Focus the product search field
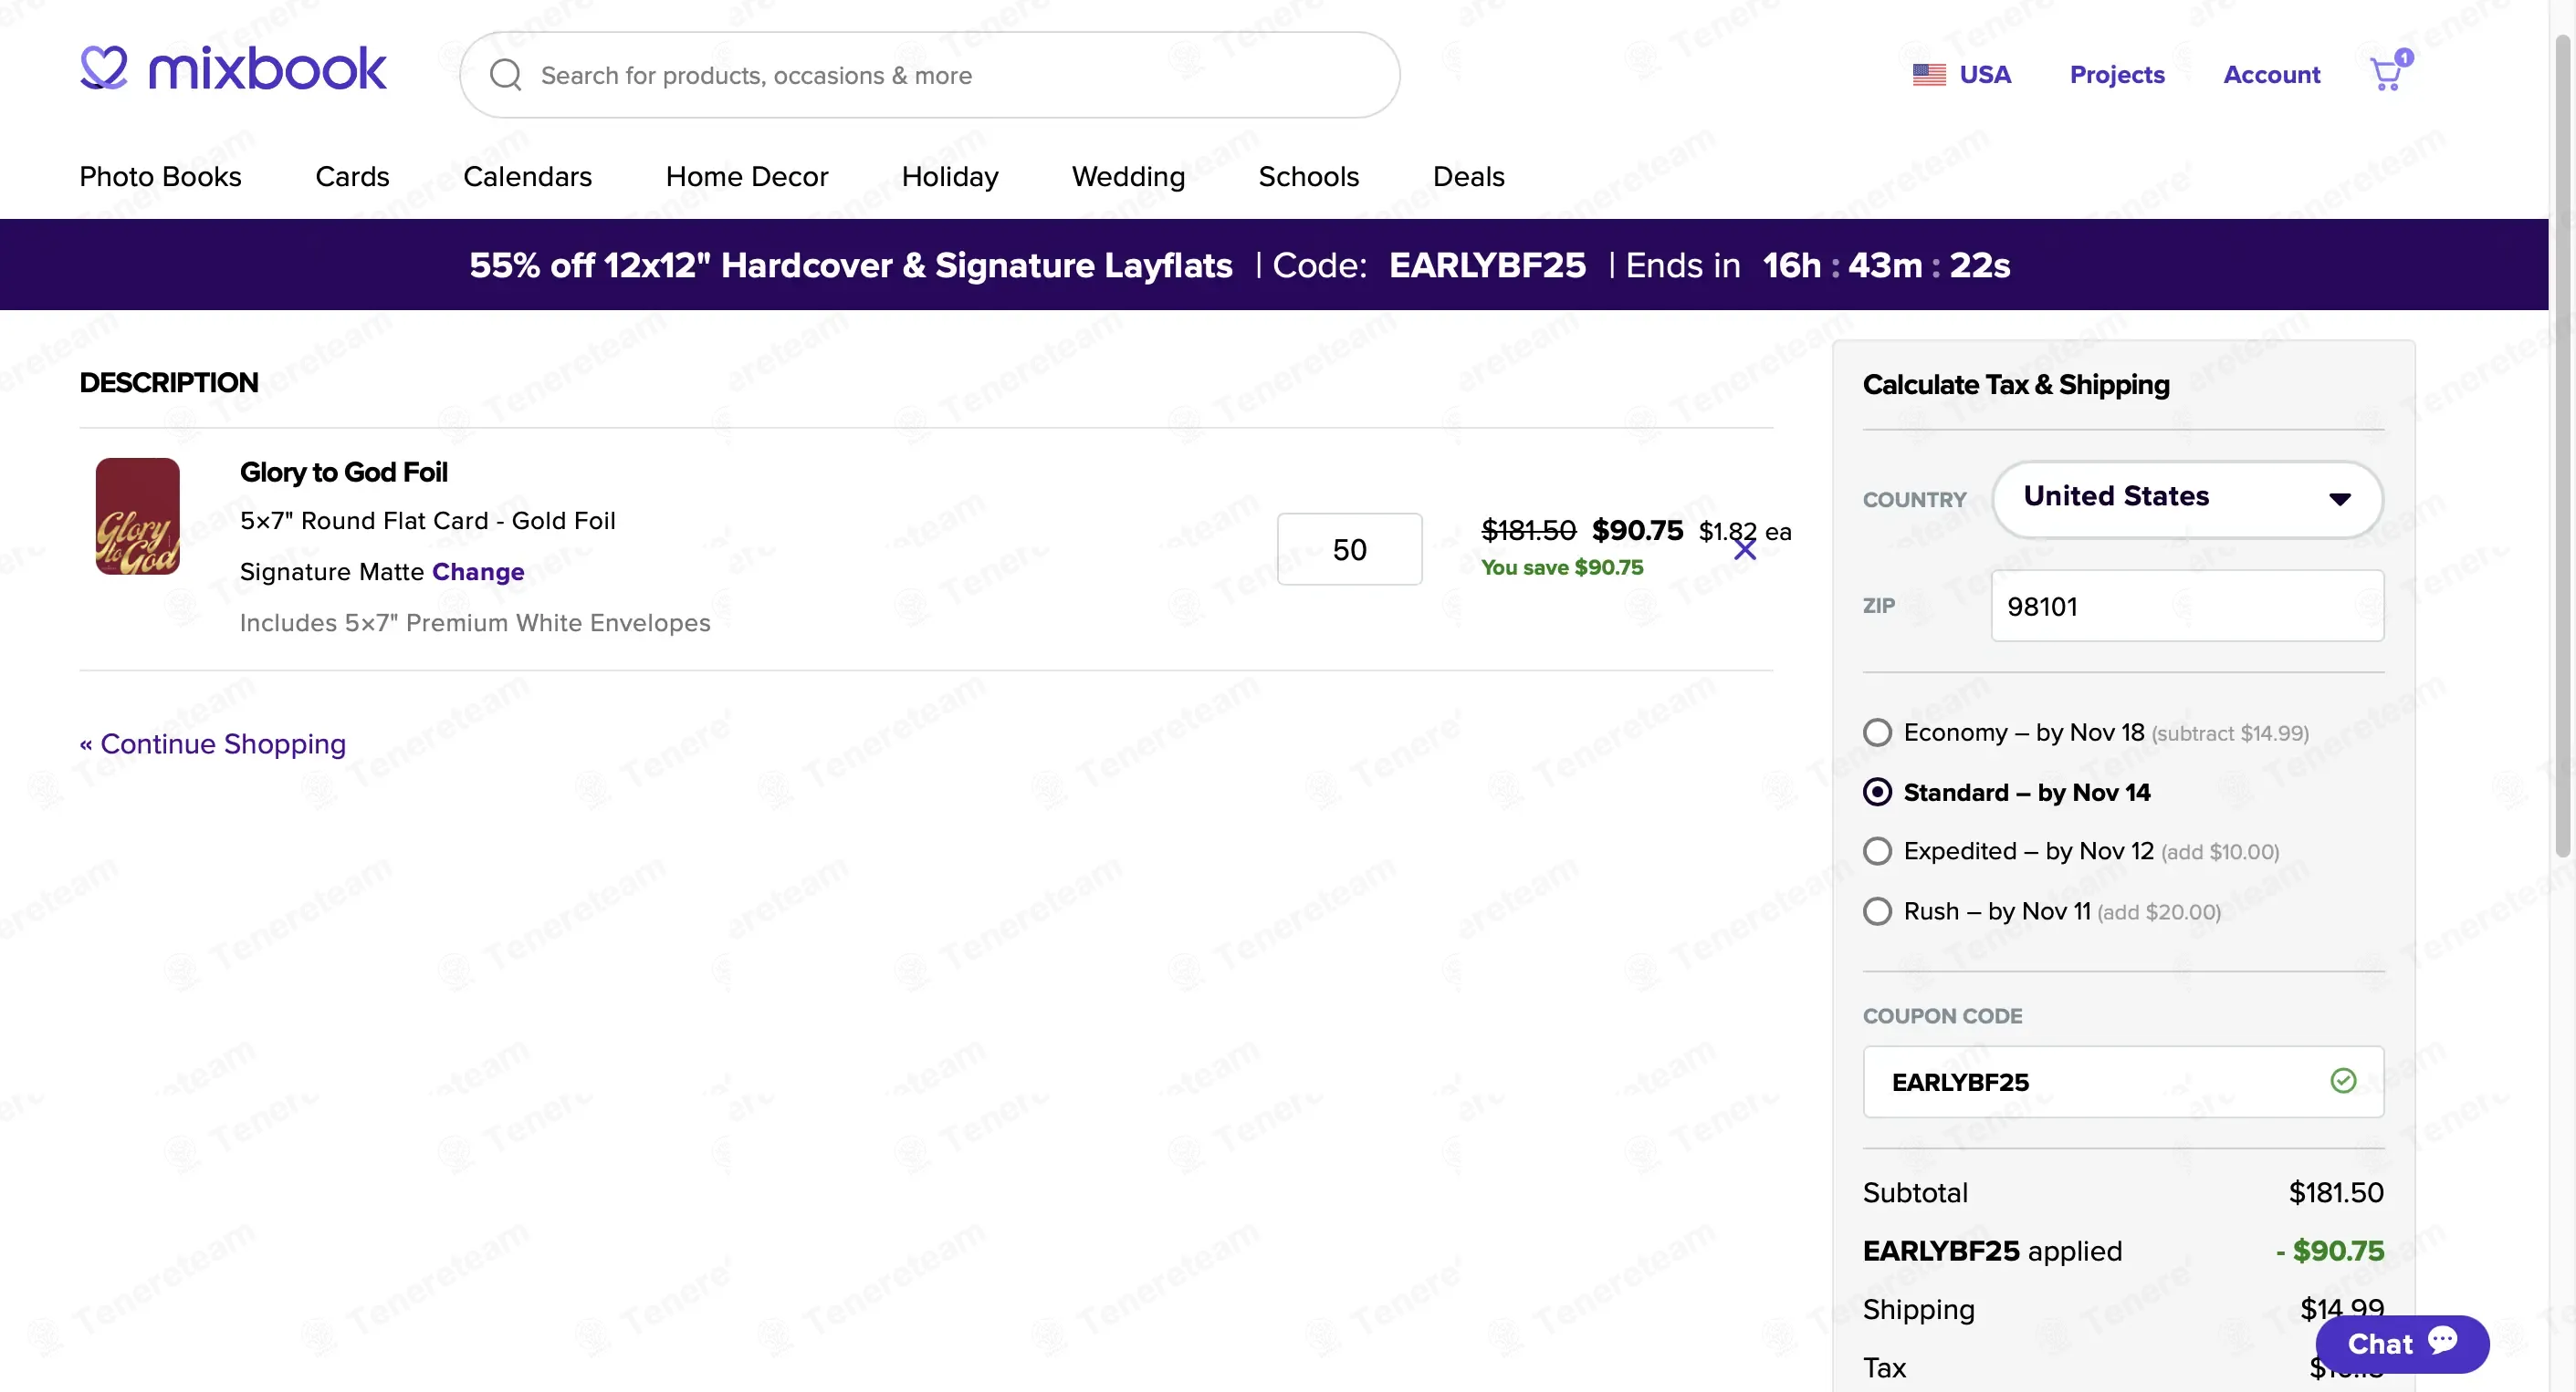Screen dimensions: 2576x1392 click(x=930, y=75)
